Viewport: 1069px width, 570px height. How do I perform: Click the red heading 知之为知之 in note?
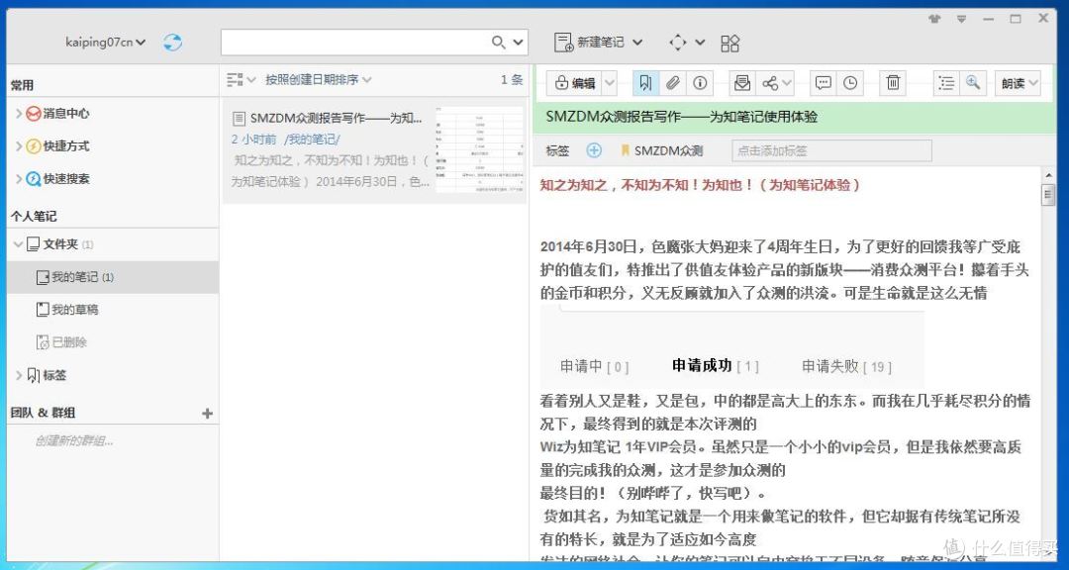(x=700, y=185)
